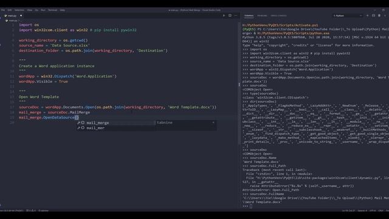Open the File menu
Image resolution: width=389 pixels, height=219 pixels.
(3, 10)
